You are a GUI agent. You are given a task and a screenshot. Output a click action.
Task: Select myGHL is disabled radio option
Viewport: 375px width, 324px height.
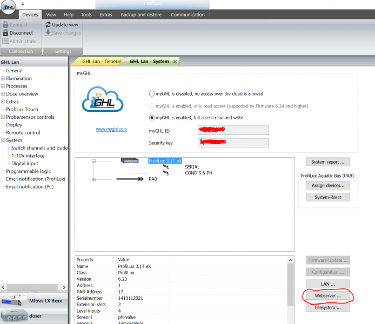[x=151, y=93]
